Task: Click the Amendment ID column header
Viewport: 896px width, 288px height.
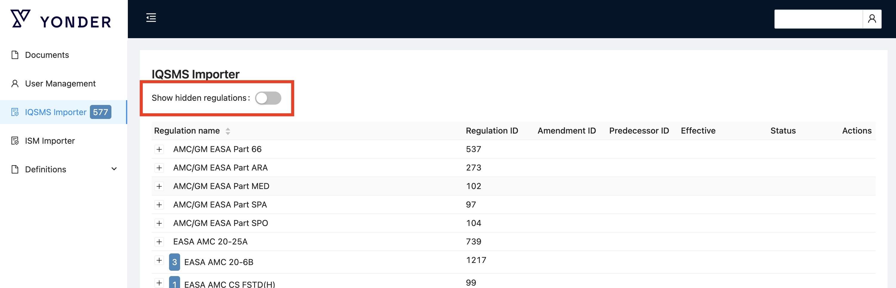Action: (567, 131)
